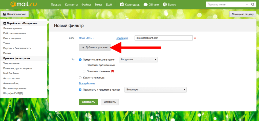The image size is (259, 121).
Task: Select the Удалить навсегда radio button
Action: 80,78
